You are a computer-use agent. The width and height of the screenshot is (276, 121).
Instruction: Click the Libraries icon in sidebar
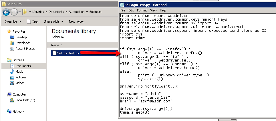(9, 60)
